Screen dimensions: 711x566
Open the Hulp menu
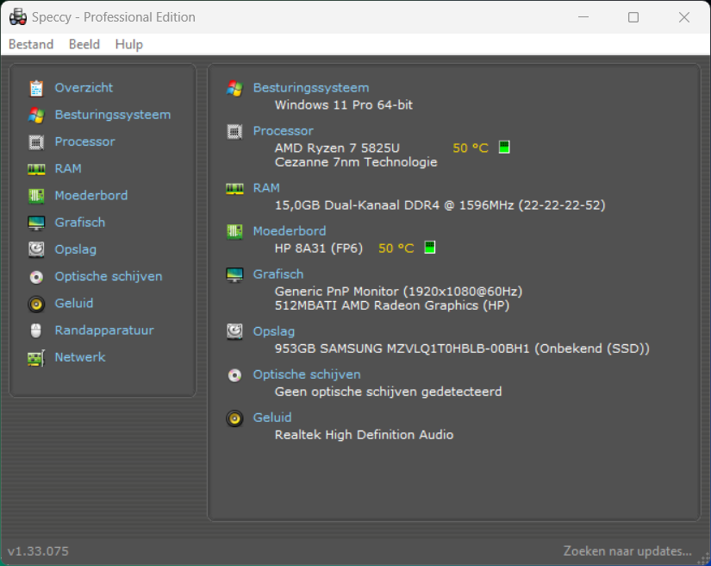128,45
